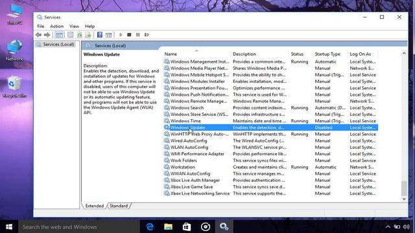Open the Action menu
Image resolution: width=415 pixels, height=233 pixels.
click(x=56, y=26)
